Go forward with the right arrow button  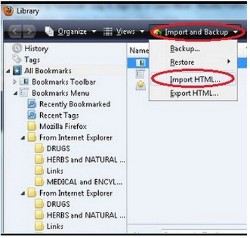[29, 31]
